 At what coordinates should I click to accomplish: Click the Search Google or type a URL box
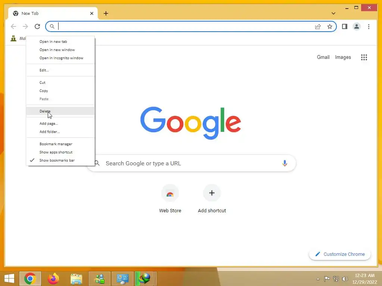tap(191, 163)
